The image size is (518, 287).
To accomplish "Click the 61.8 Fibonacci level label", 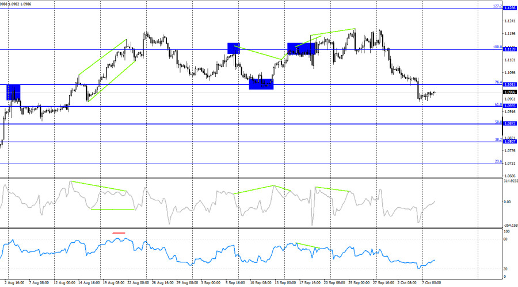I will 498,104.
